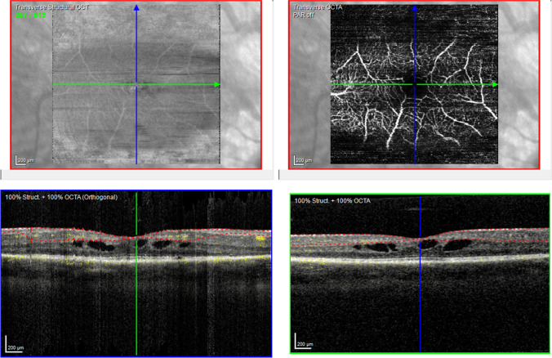This screenshot has height=358, width=552.
Task: Click the blue arrowhead atop the Structural OCT panel
Action: coord(136,7)
